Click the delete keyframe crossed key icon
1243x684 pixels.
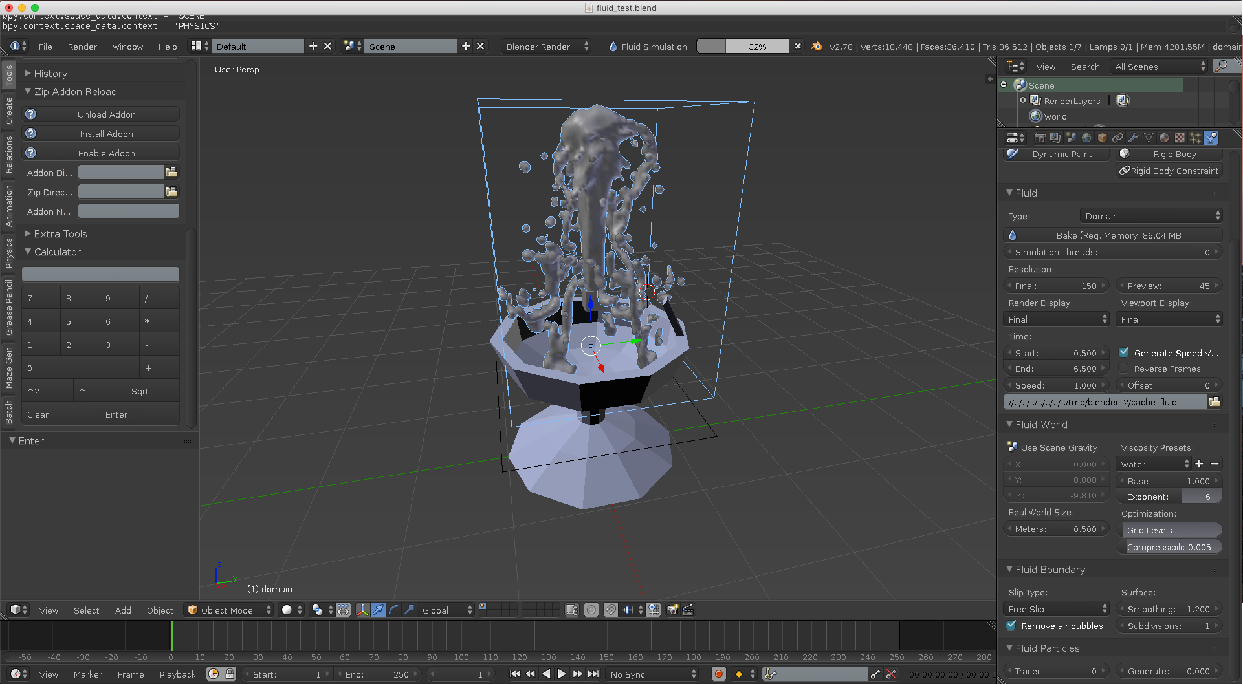click(892, 674)
